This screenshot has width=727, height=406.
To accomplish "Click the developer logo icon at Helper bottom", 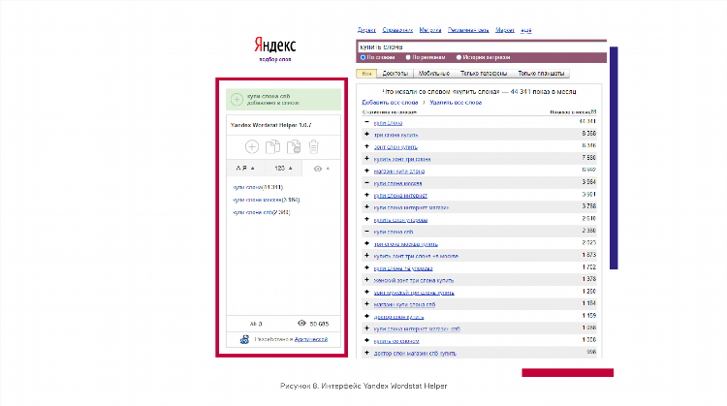I will click(x=244, y=340).
